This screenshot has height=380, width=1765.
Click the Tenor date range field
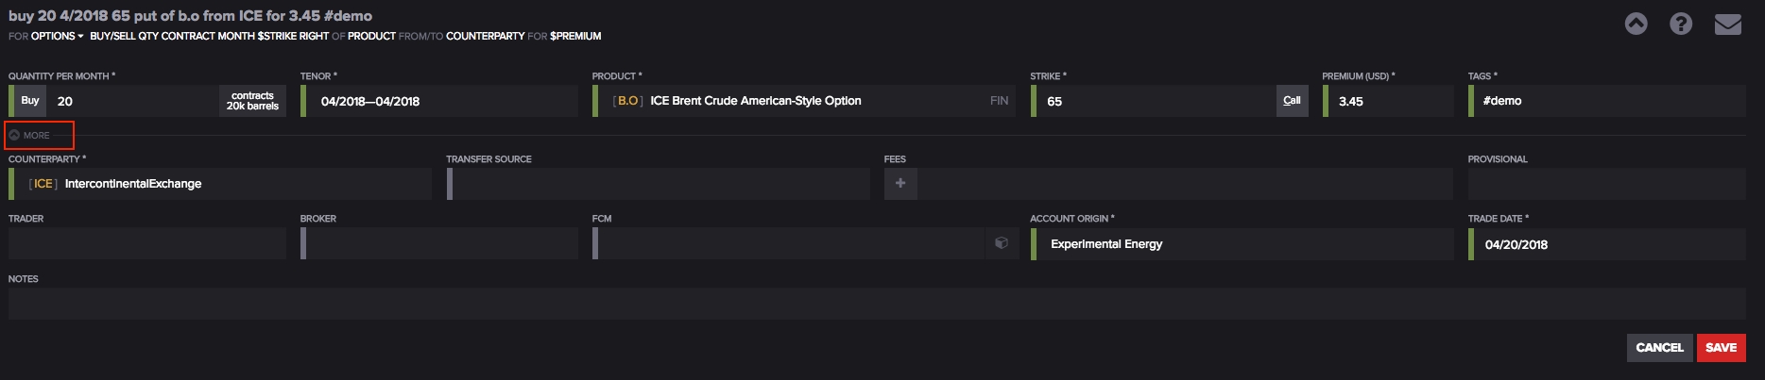click(x=440, y=101)
